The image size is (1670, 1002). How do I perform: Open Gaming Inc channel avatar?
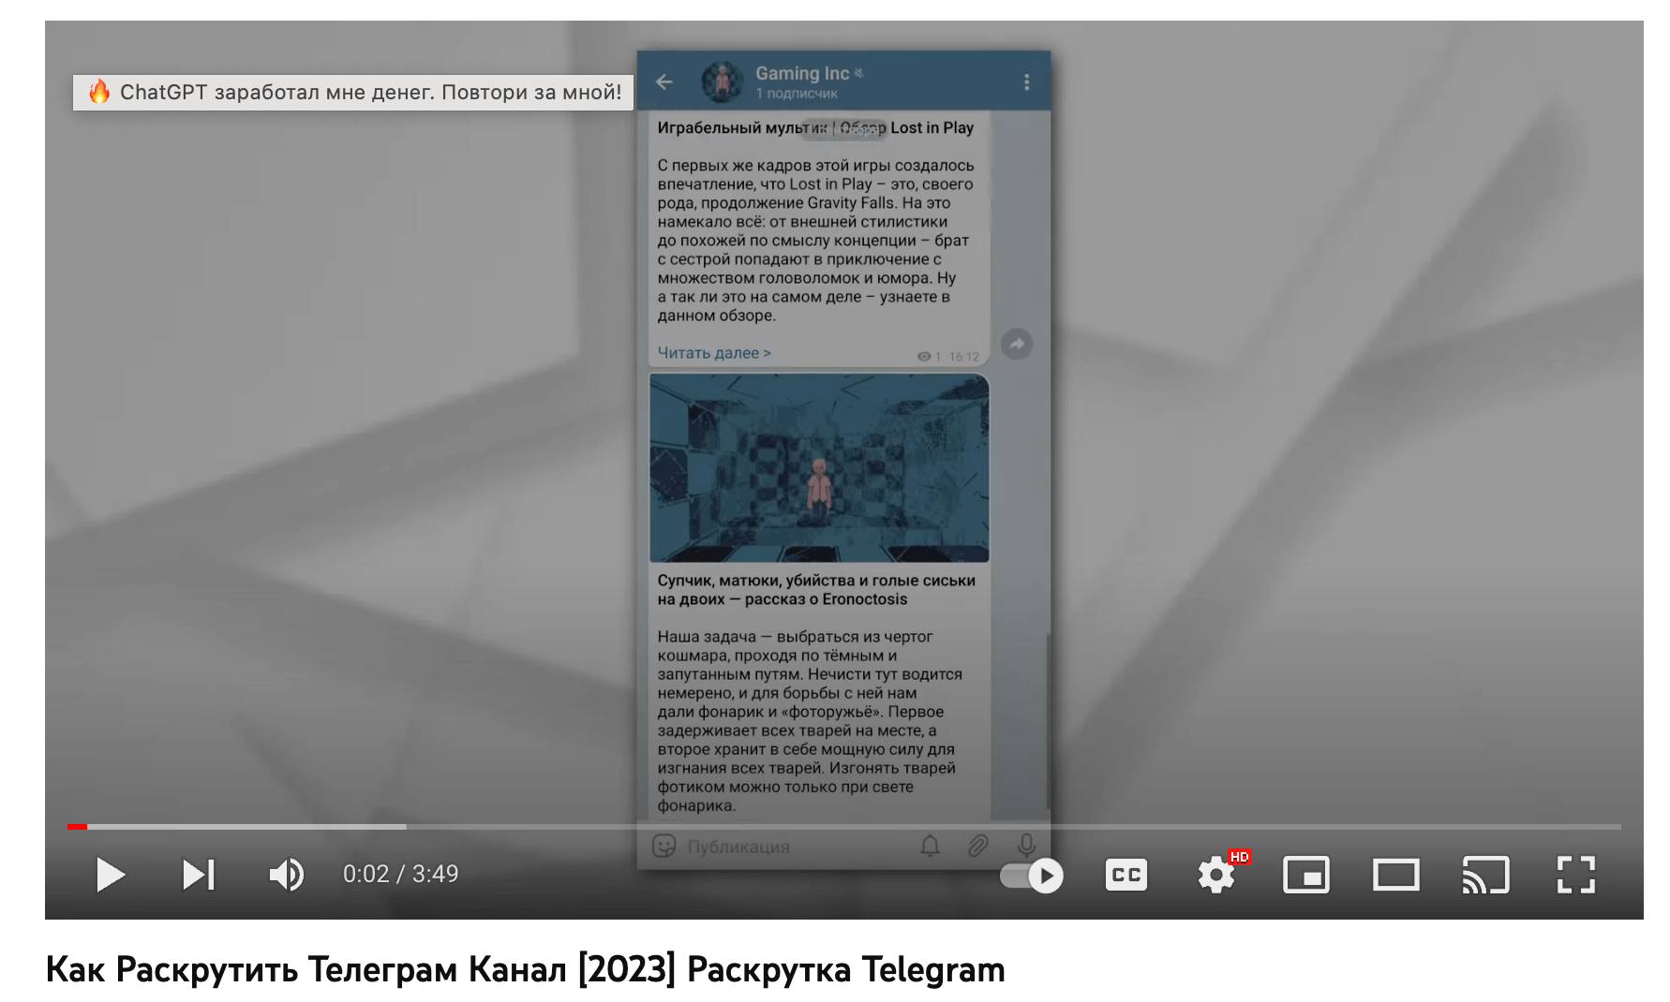click(x=723, y=82)
